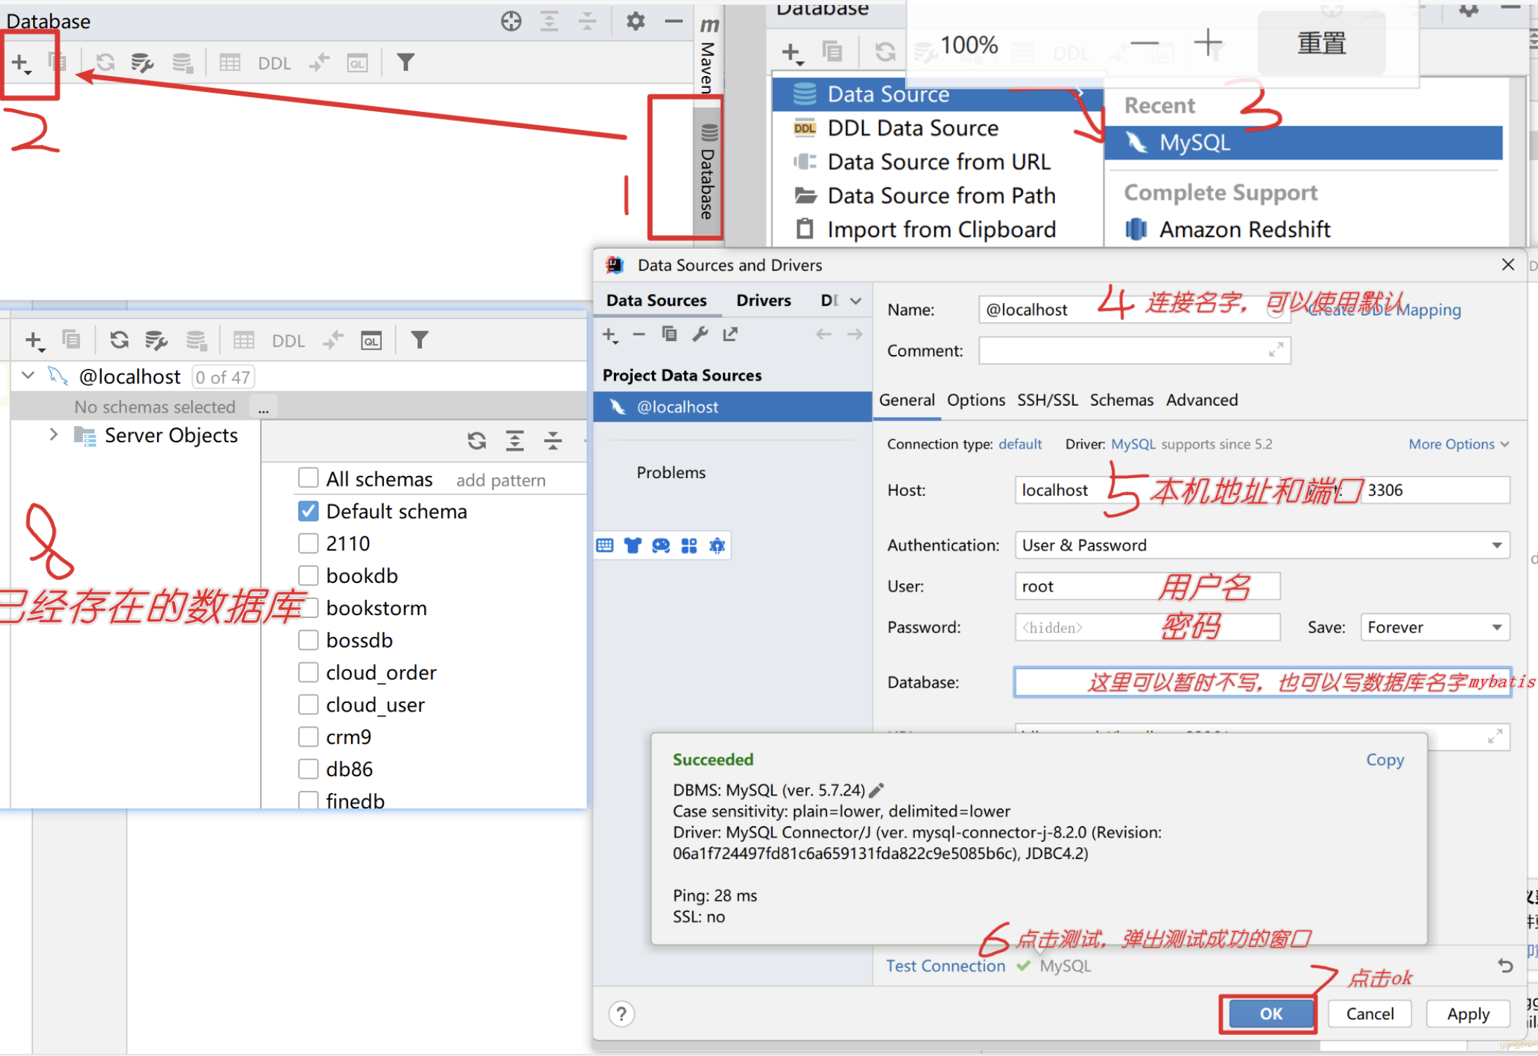Image resolution: width=1538 pixels, height=1056 pixels.
Task: Click remove data source minus icon
Action: tap(639, 335)
